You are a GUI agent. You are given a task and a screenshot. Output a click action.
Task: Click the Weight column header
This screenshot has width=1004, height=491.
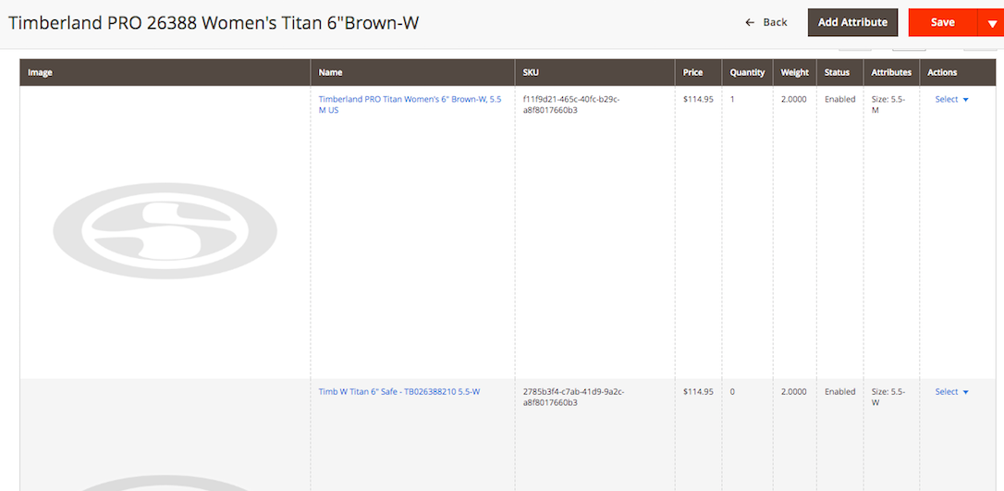pos(795,72)
